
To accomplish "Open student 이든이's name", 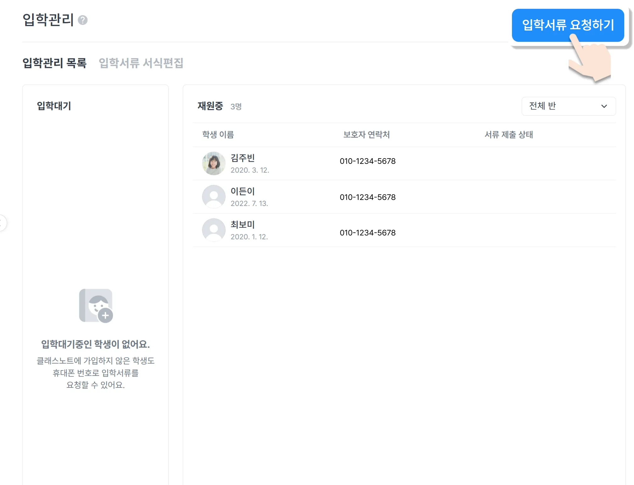I will click(242, 191).
